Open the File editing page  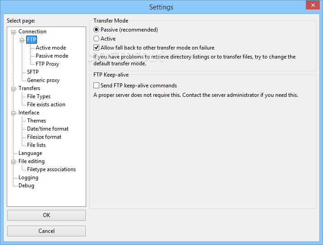32,161
